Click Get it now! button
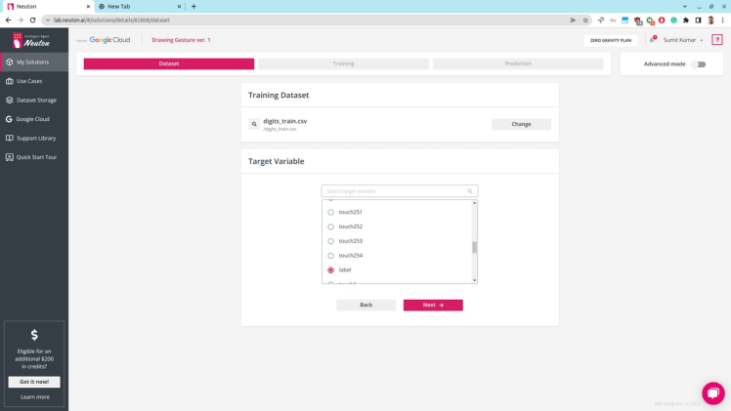 [34, 382]
